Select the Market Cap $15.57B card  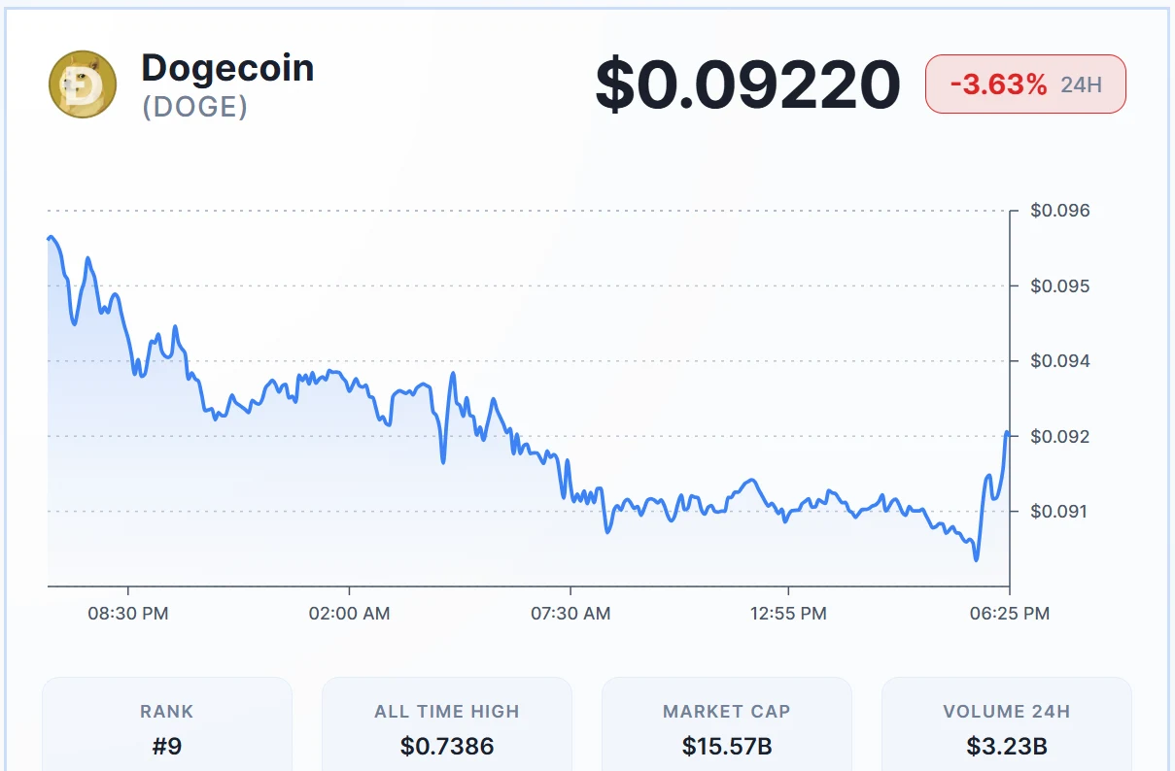[727, 726]
